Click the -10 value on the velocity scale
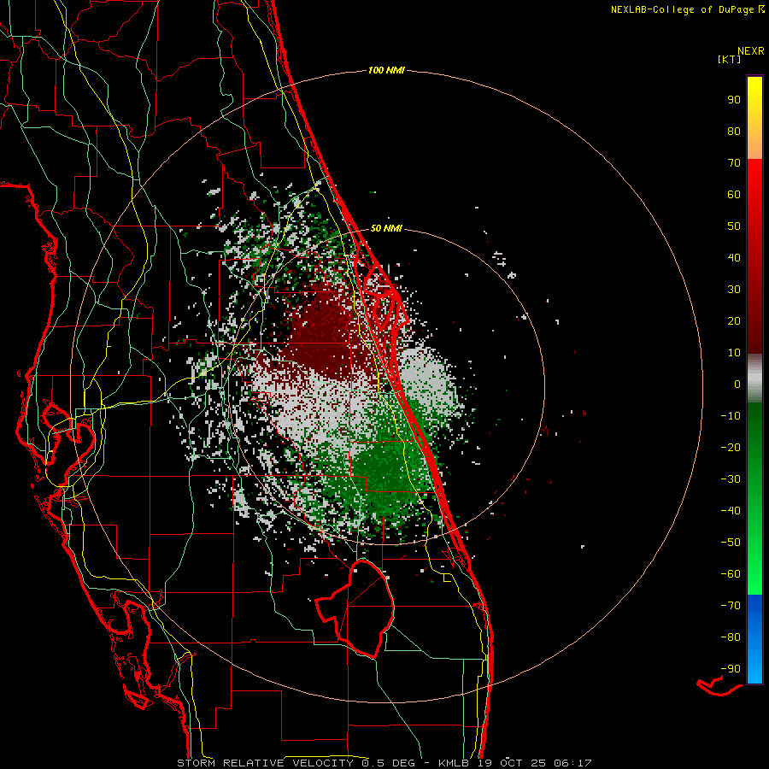Viewport: 769px width, 769px height. 731,416
